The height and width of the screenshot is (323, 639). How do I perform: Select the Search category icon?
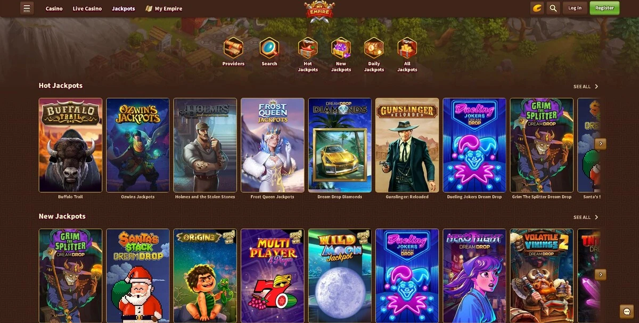tap(269, 48)
